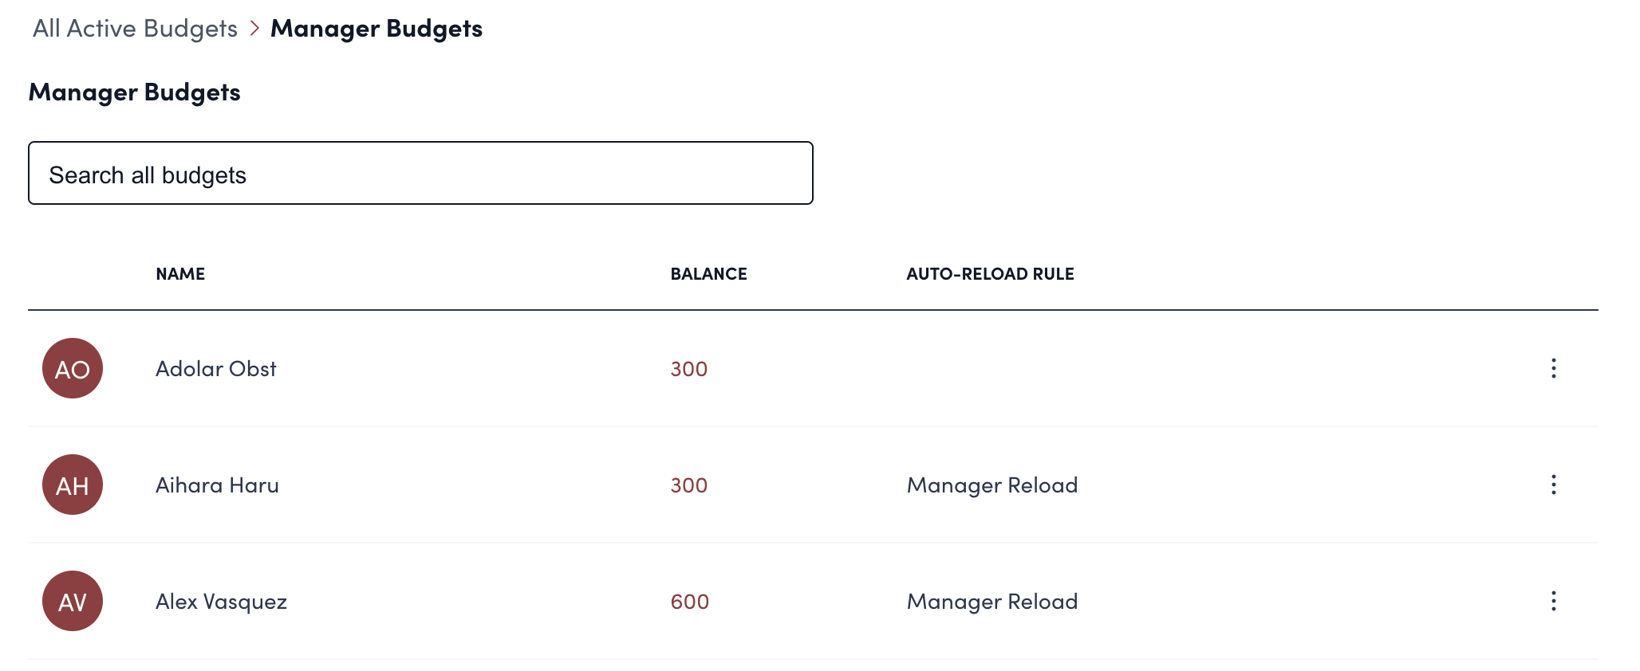Click the Manager Budgets breadcrumb item
The width and height of the screenshot is (1640, 671).
coord(376,29)
